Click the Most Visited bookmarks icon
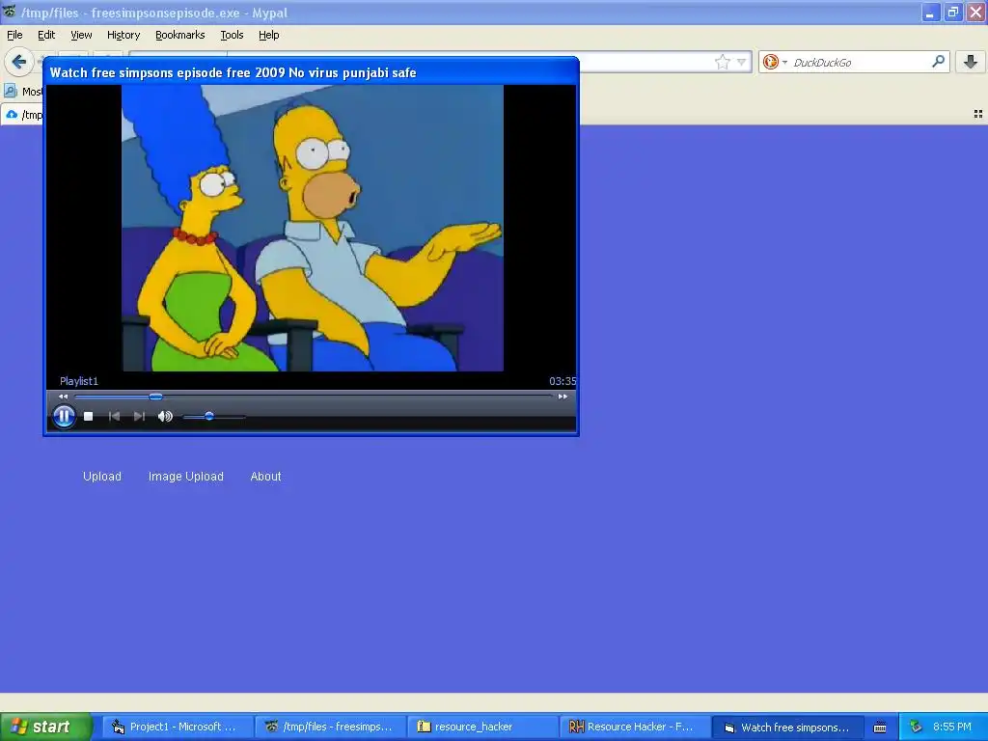This screenshot has height=741, width=988. pyautogui.click(x=11, y=92)
